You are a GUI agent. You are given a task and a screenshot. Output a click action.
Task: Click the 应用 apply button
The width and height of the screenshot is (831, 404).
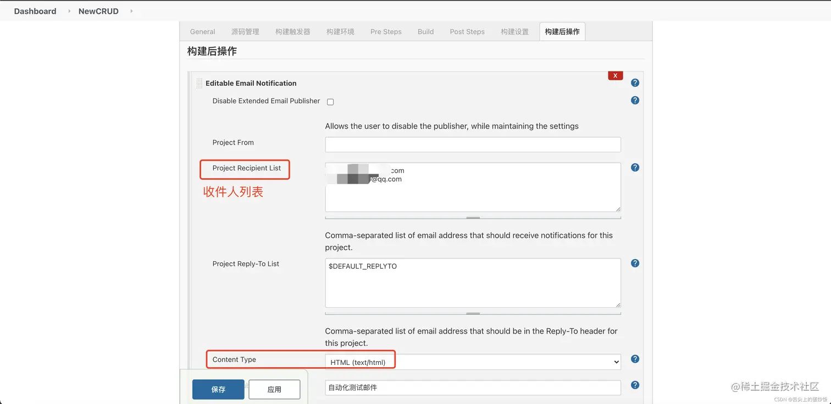[274, 389]
